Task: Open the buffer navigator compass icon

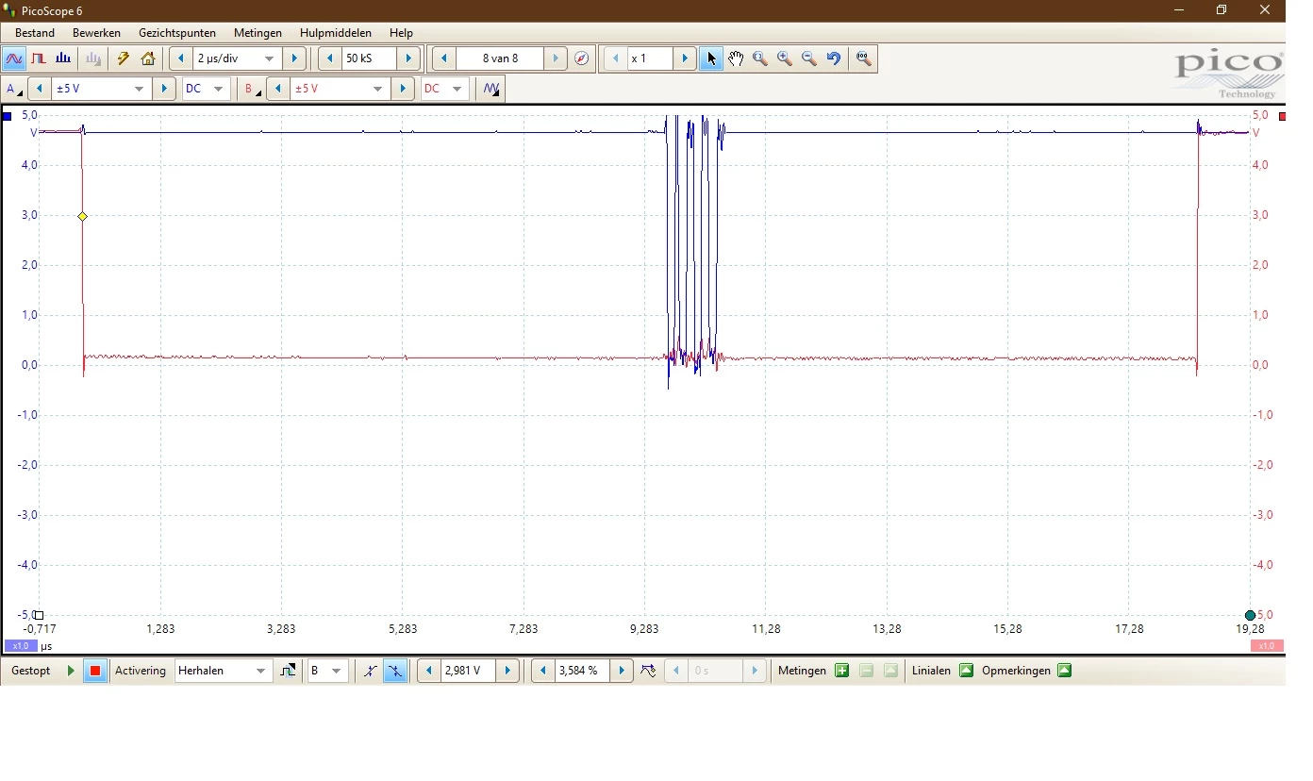Action: (x=582, y=58)
